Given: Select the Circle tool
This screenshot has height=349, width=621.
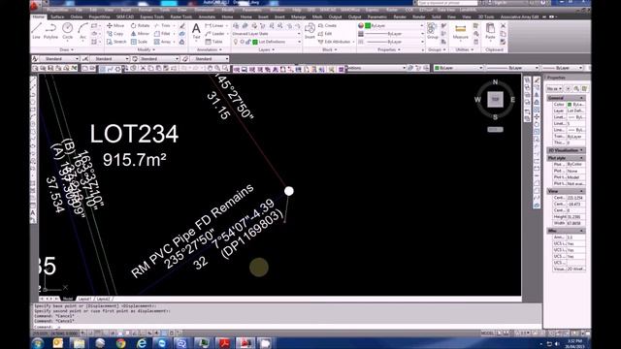Looking at the screenshot, I should pos(67,31).
